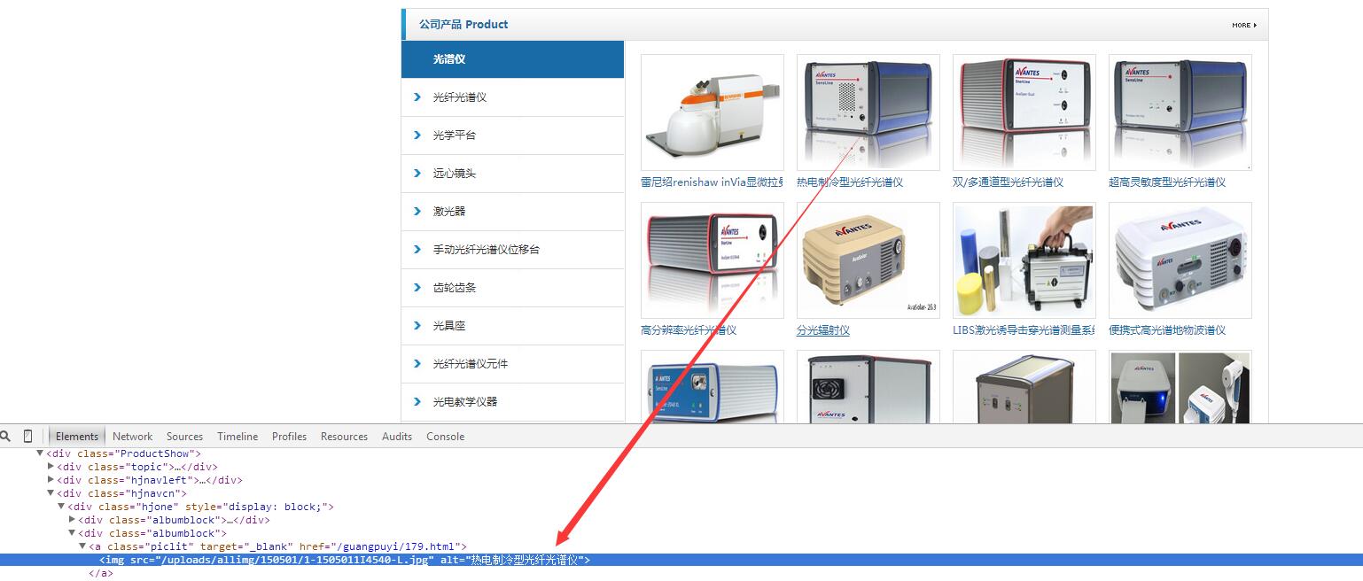Click the blue chevron beside 齿轮齿条
The height and width of the screenshot is (581, 1363).
pyautogui.click(x=417, y=288)
